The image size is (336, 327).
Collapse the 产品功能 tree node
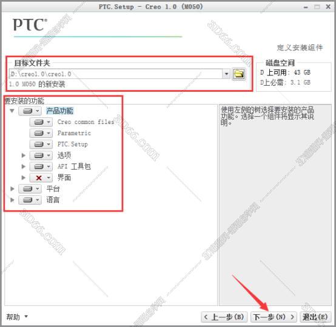point(12,111)
